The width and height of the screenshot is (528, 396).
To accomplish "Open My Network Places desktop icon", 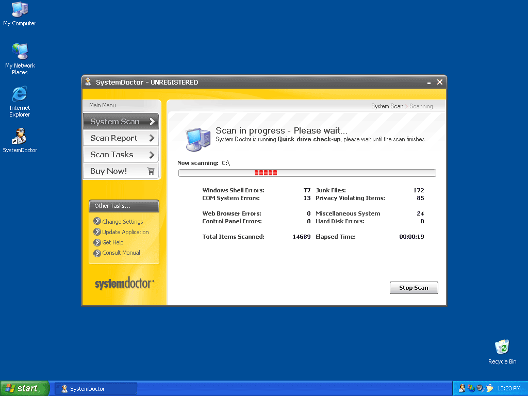I will click(x=20, y=52).
